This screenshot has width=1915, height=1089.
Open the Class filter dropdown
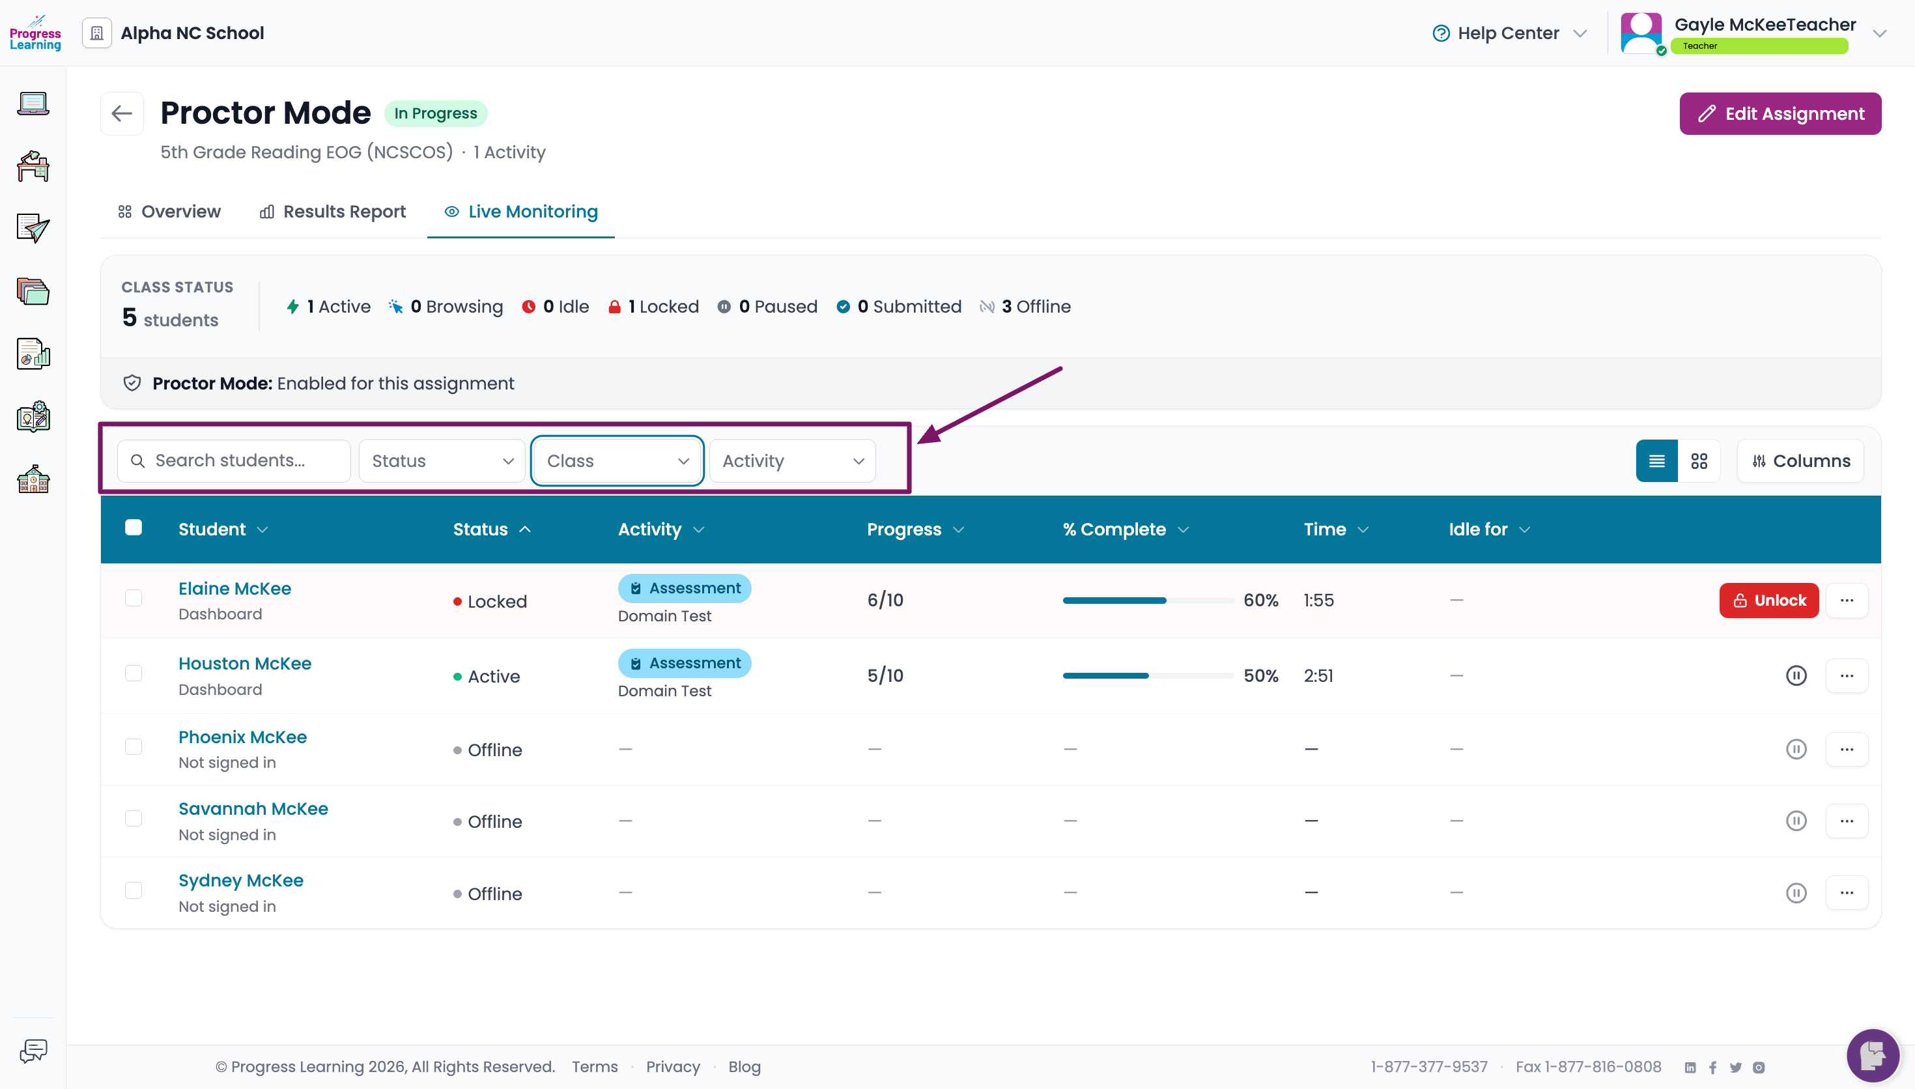pos(617,460)
